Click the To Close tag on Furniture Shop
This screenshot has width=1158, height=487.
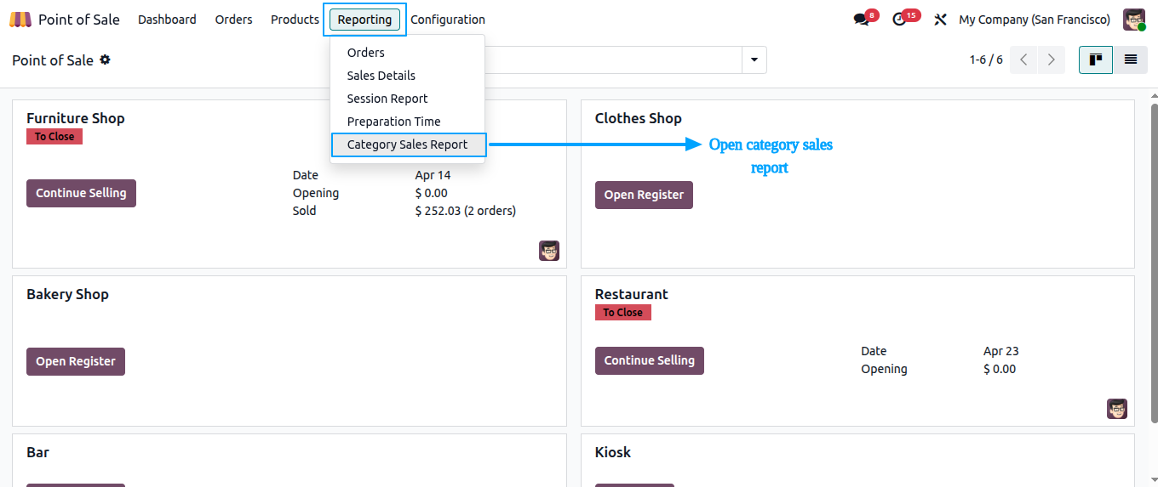click(54, 137)
